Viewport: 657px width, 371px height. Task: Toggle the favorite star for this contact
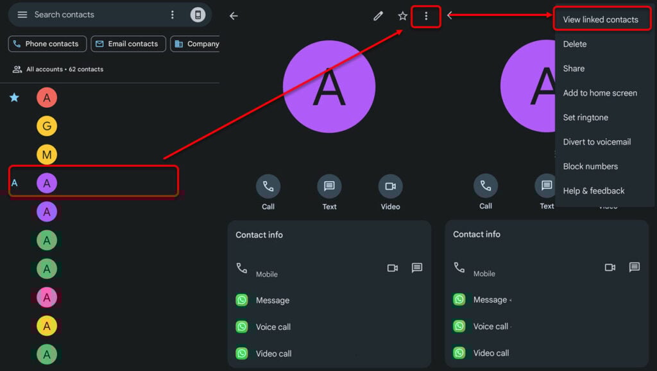[402, 16]
